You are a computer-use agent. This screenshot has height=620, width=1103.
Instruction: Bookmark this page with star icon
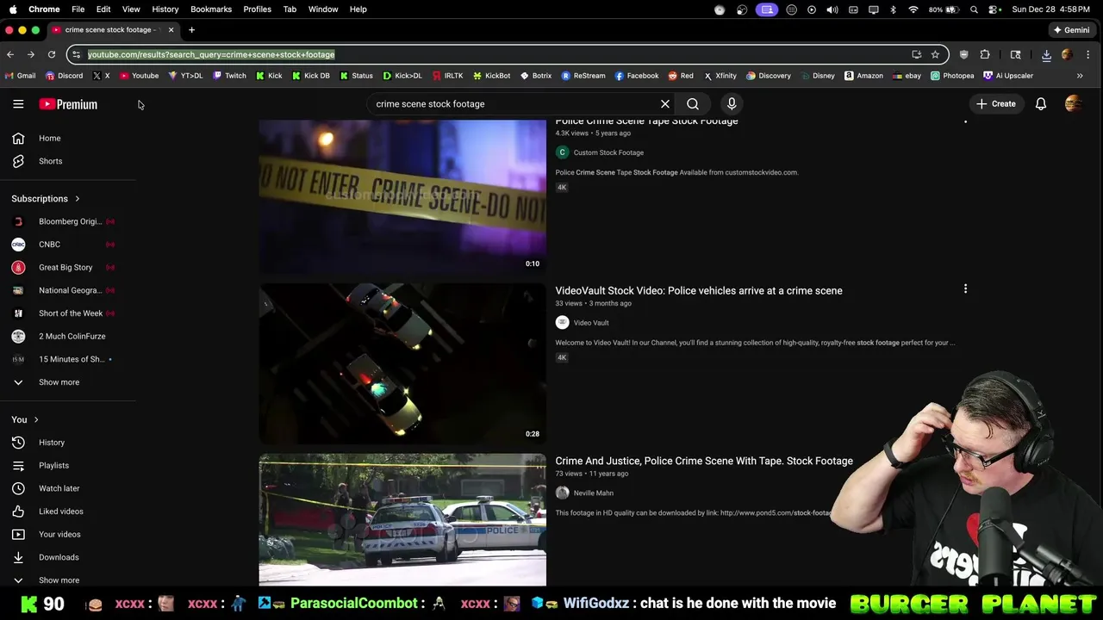[935, 54]
